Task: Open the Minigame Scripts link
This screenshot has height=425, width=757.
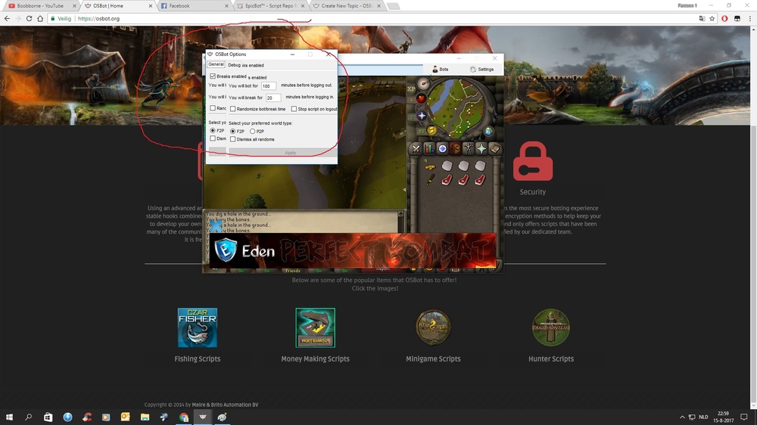Action: point(433,359)
